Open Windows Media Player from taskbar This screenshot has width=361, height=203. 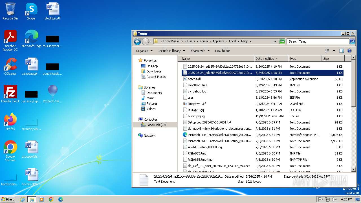coord(41,199)
